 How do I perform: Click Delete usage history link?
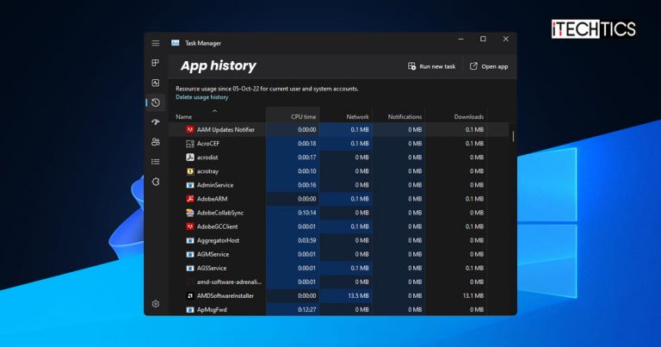pos(202,97)
